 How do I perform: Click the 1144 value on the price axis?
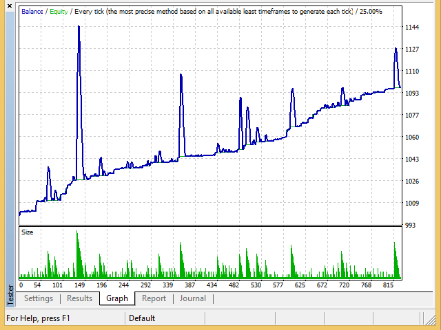point(413,27)
